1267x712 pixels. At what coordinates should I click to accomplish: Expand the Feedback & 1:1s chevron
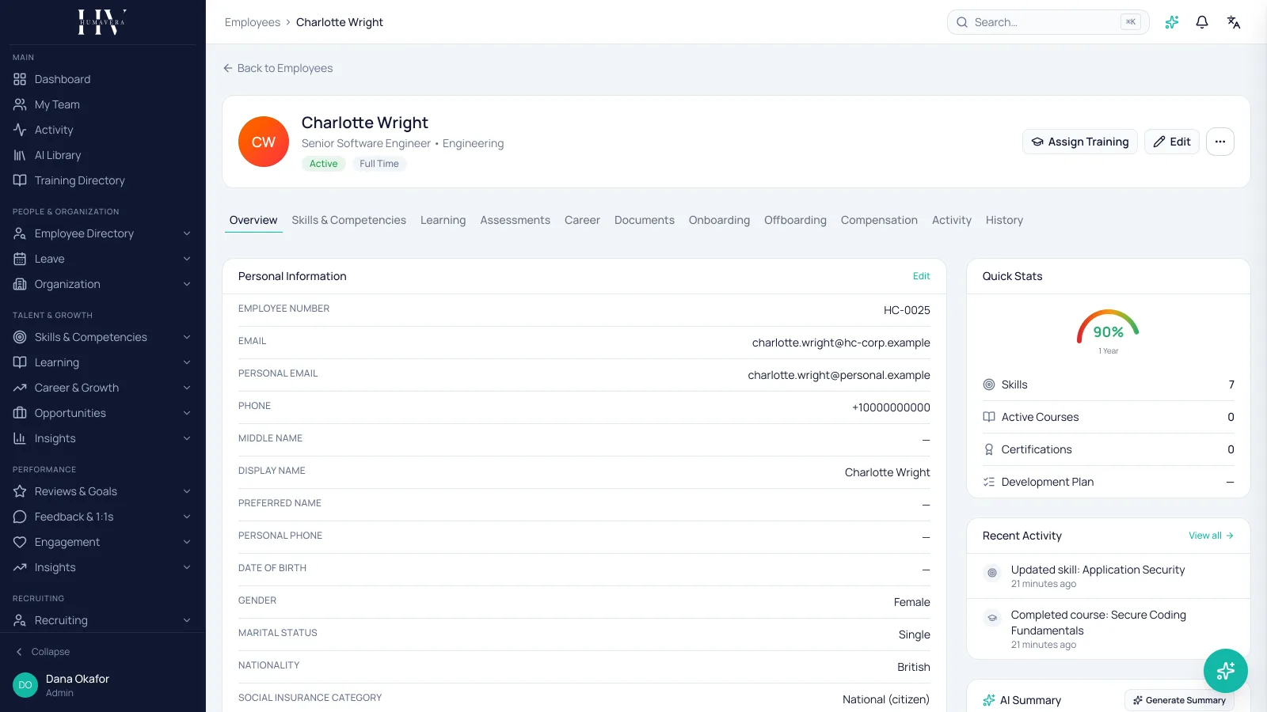[x=187, y=517]
